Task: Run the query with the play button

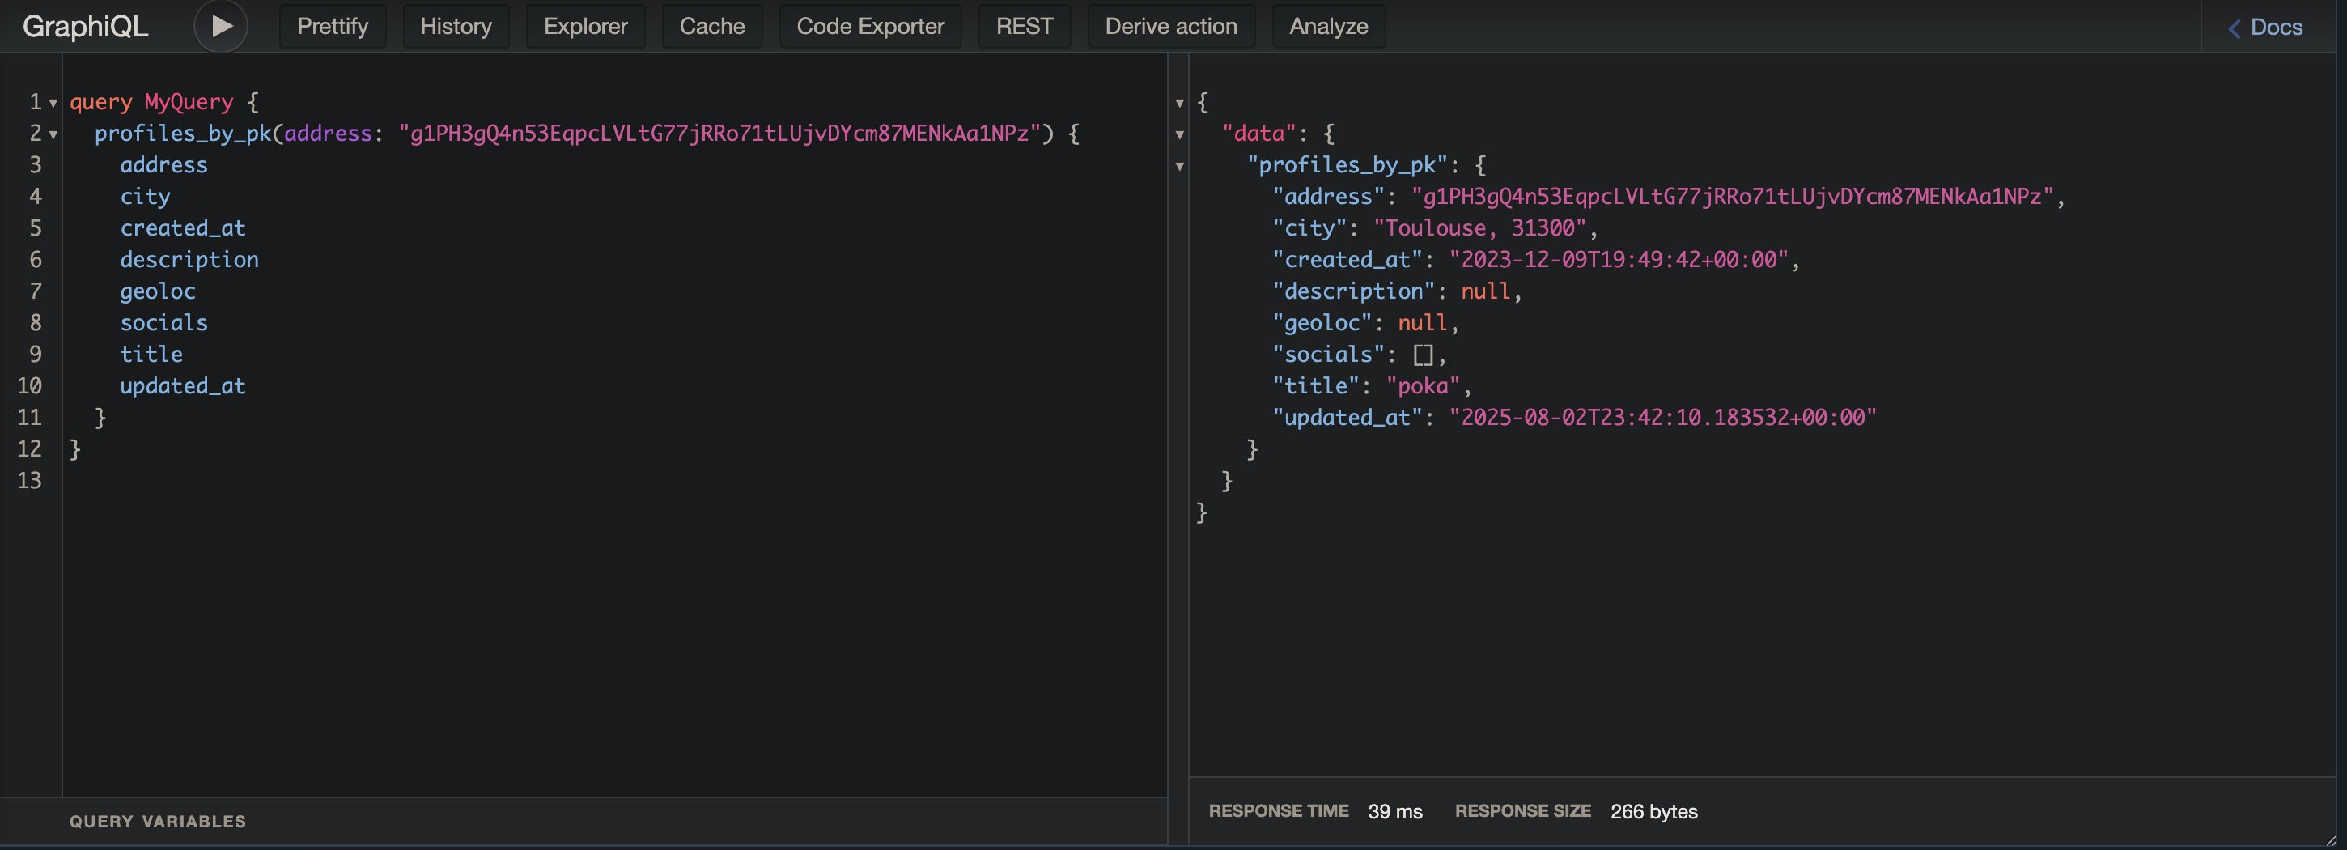Action: tap(220, 27)
